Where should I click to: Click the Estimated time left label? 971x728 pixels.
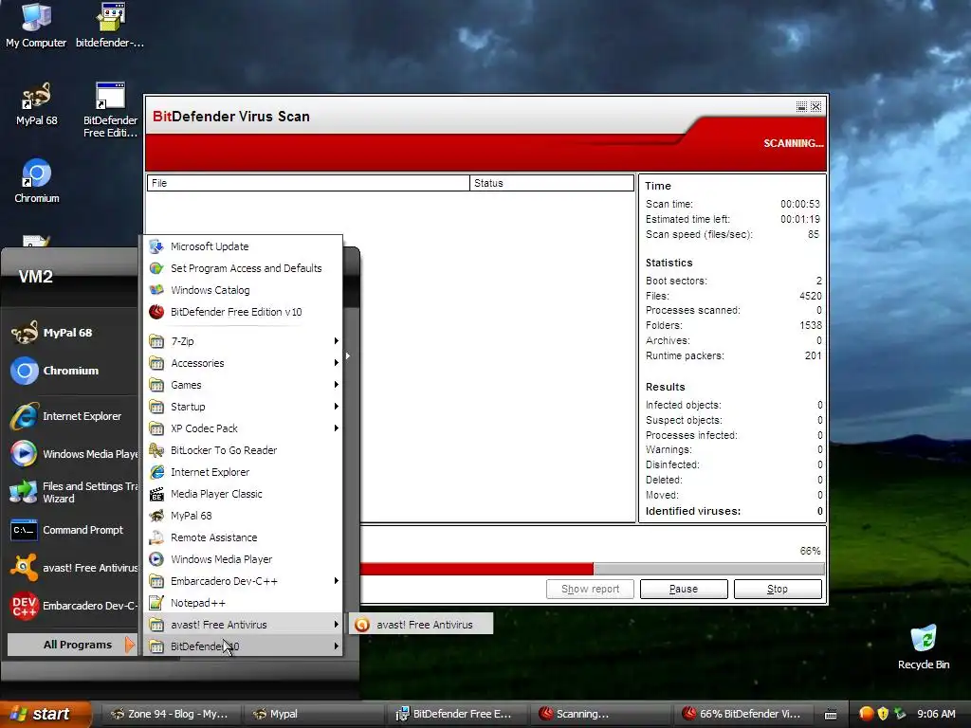coord(687,219)
